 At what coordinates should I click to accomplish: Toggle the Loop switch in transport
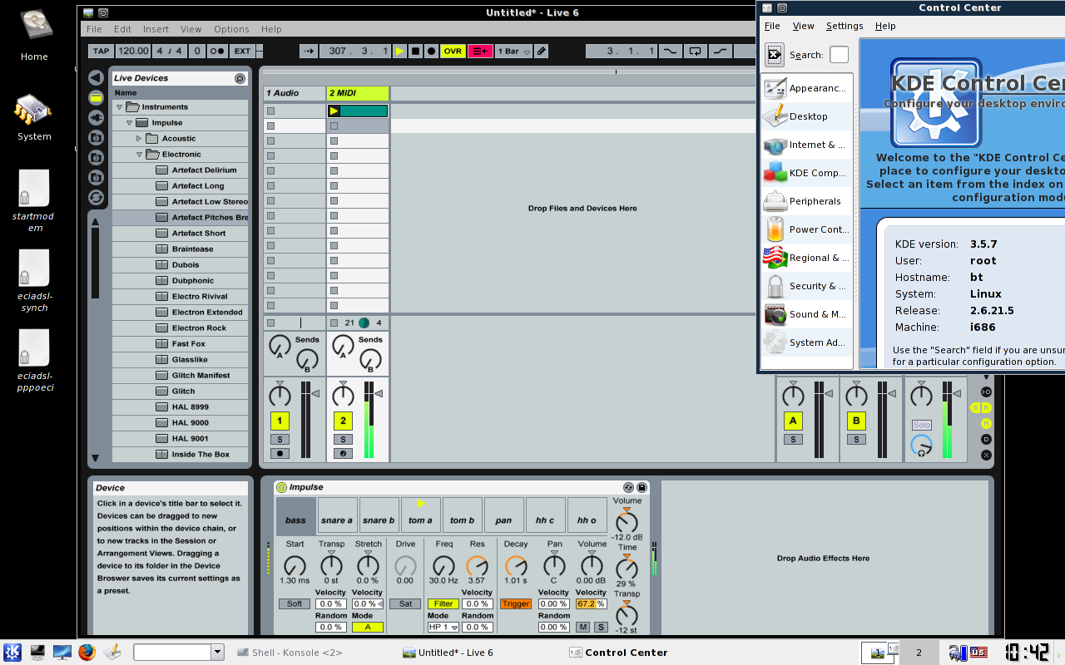point(695,51)
